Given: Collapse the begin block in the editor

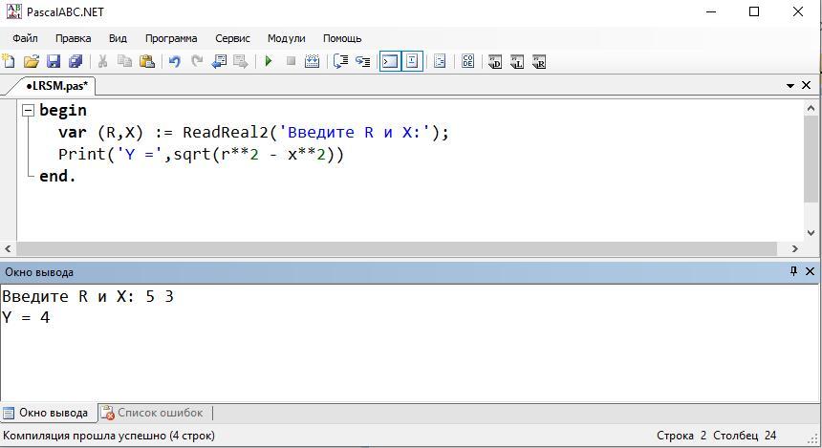Looking at the screenshot, I should click(x=28, y=111).
